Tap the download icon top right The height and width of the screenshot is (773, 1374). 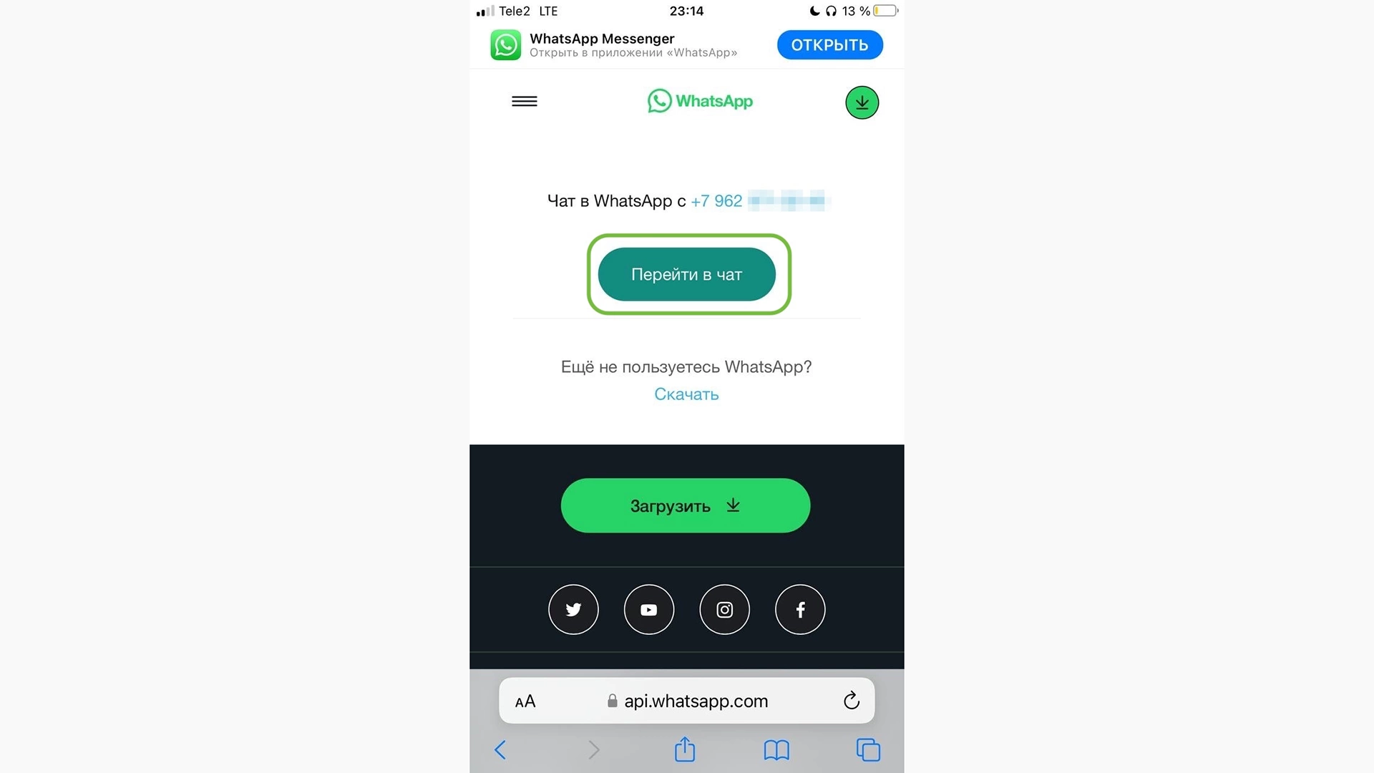coord(861,102)
